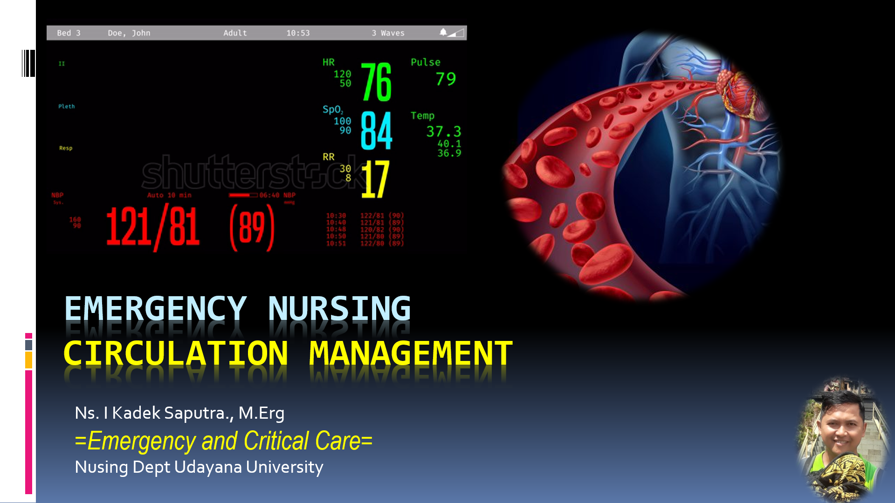Click the 10:48 NBP history row
This screenshot has width=895, height=503.
click(365, 229)
